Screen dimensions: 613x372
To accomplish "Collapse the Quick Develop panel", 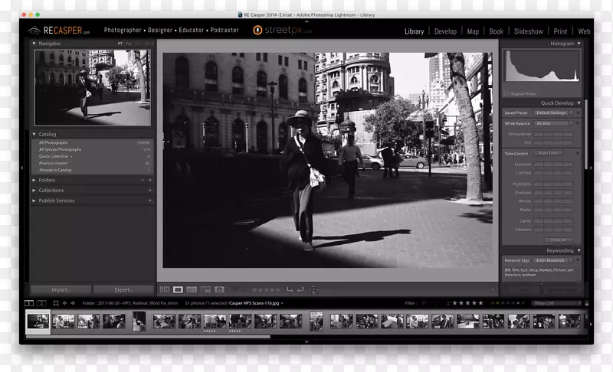I will (579, 103).
